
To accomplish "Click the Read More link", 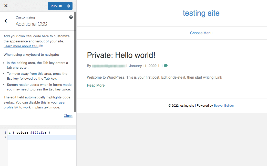I will [96, 85].
